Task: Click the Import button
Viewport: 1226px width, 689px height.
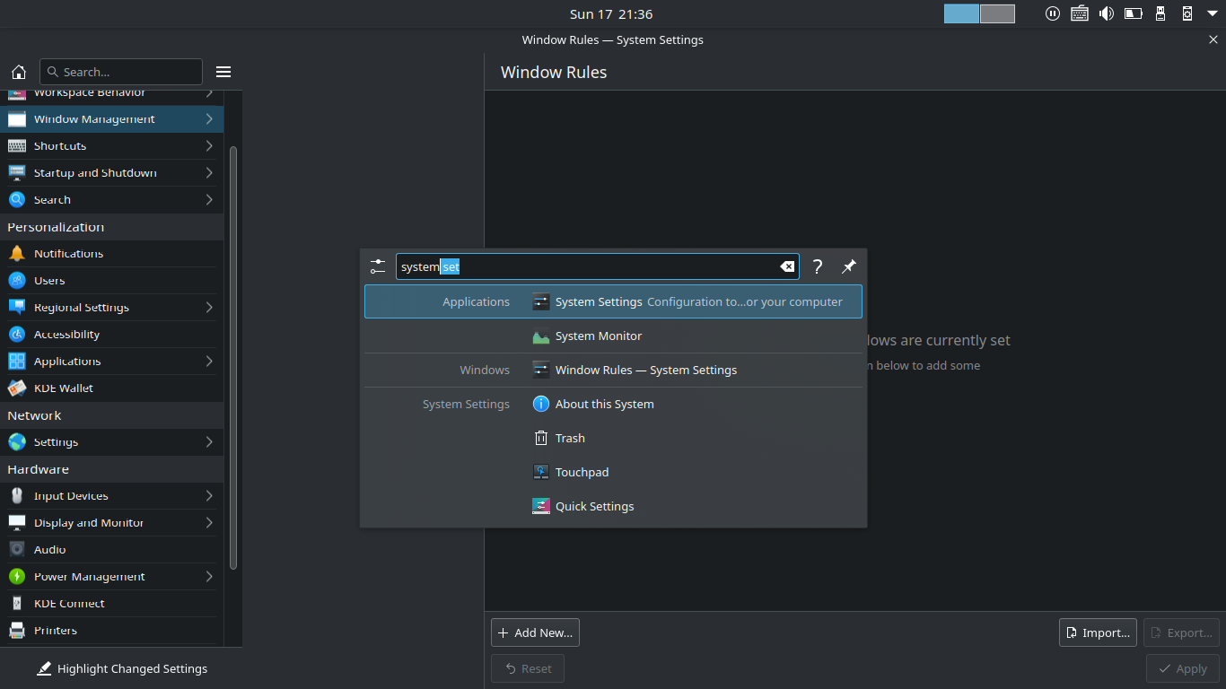Action: (x=1098, y=632)
